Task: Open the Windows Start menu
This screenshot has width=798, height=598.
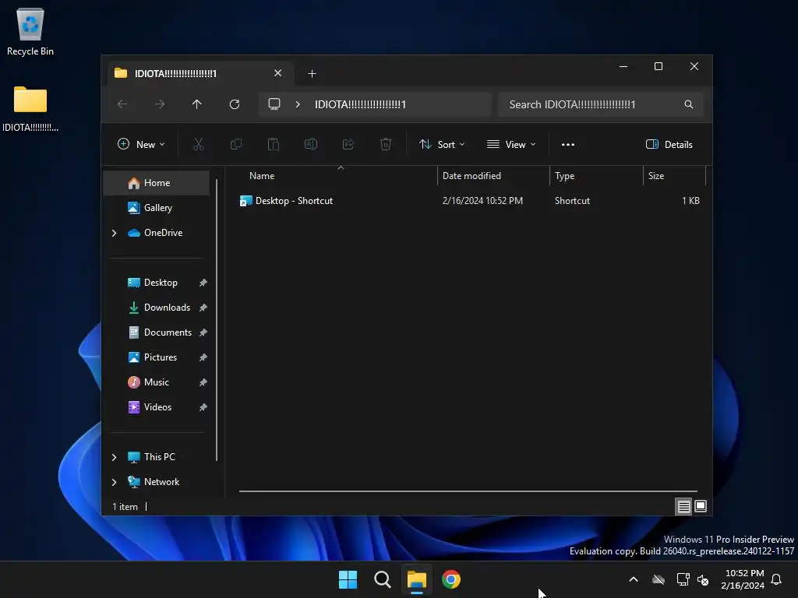Action: point(348,579)
